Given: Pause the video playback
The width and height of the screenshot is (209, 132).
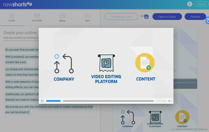Looking at the screenshot, I should coord(42,101).
